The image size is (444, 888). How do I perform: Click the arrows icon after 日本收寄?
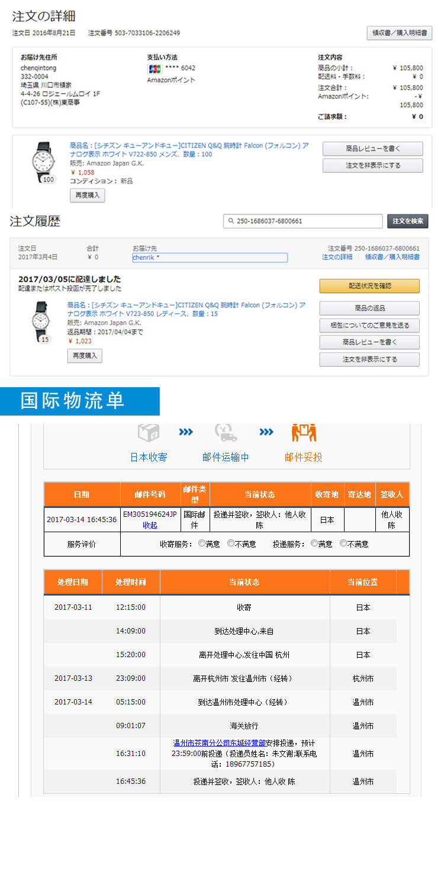[186, 432]
